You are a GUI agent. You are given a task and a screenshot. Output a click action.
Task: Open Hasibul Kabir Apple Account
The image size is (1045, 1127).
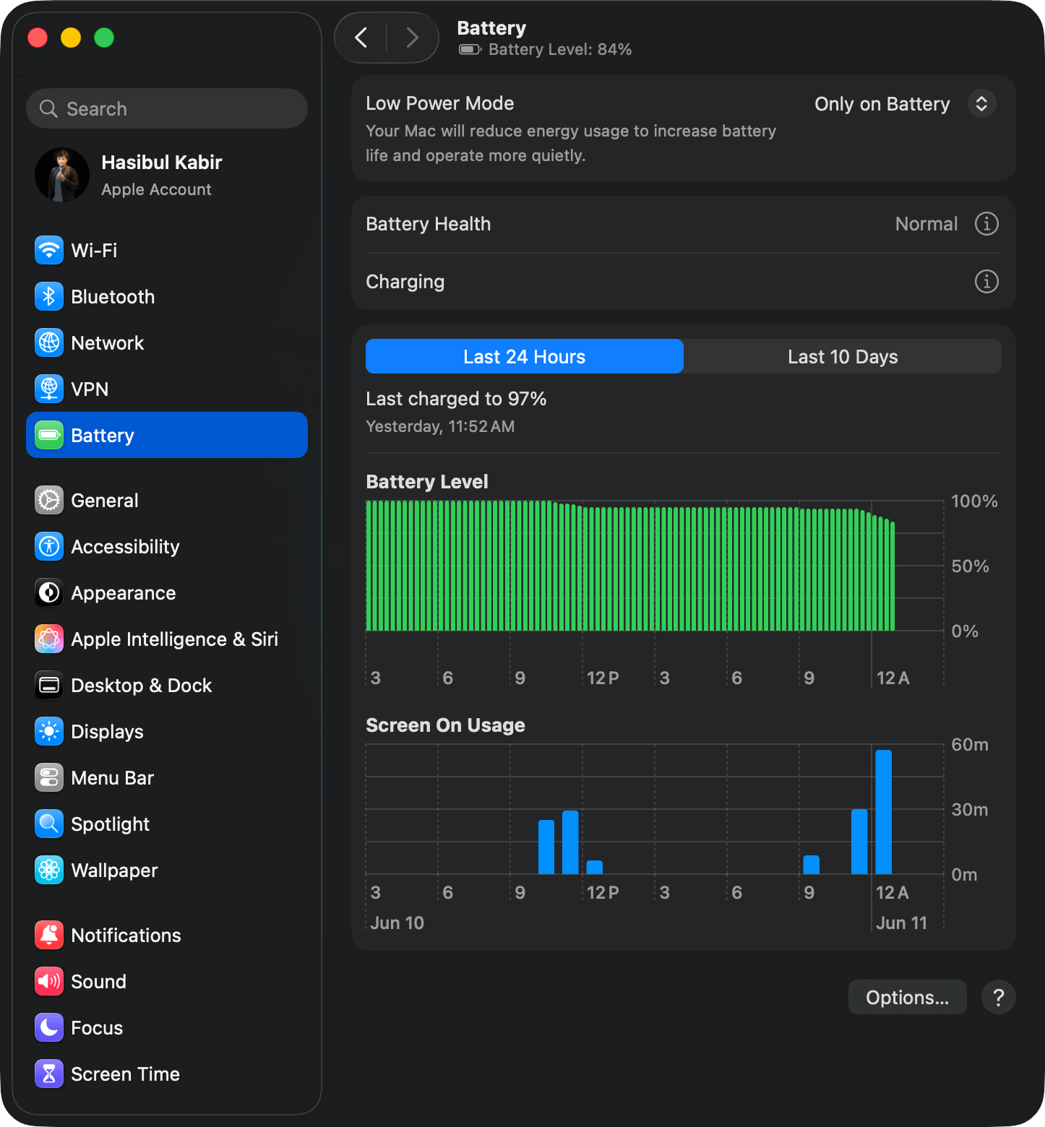point(167,175)
